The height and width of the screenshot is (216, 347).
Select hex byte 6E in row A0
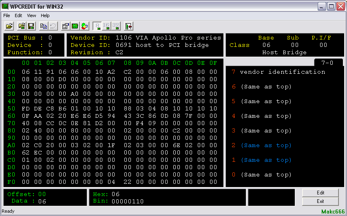[x=177, y=145]
